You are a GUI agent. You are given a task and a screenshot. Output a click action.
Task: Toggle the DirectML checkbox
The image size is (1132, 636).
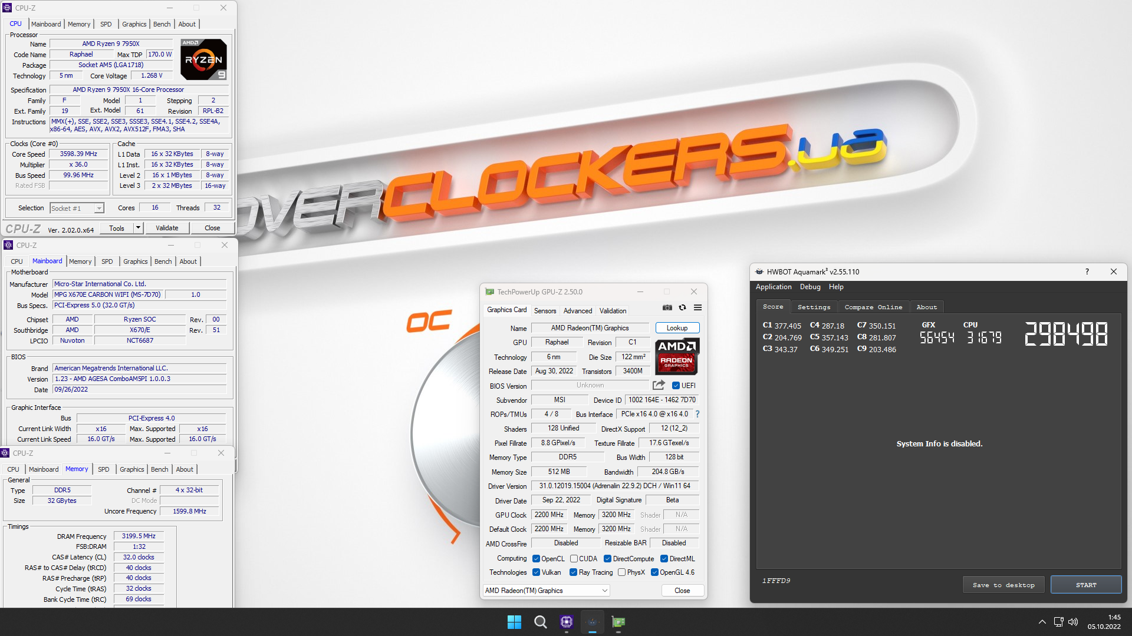point(664,559)
